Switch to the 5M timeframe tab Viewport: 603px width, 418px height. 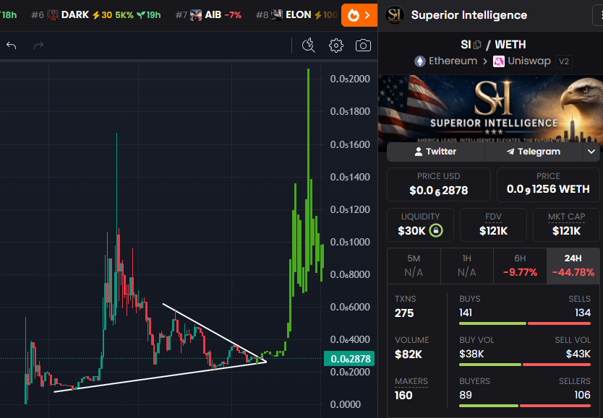414,266
